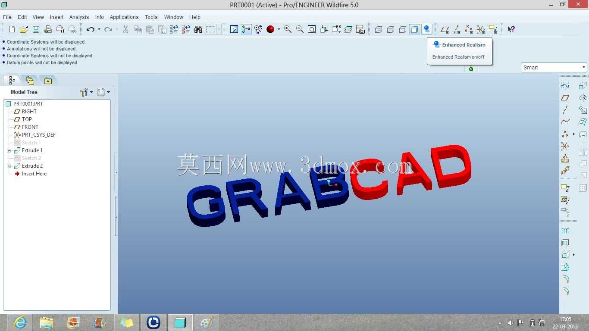Open the File menu
Image resolution: width=589 pixels, height=331 pixels.
coord(7,17)
